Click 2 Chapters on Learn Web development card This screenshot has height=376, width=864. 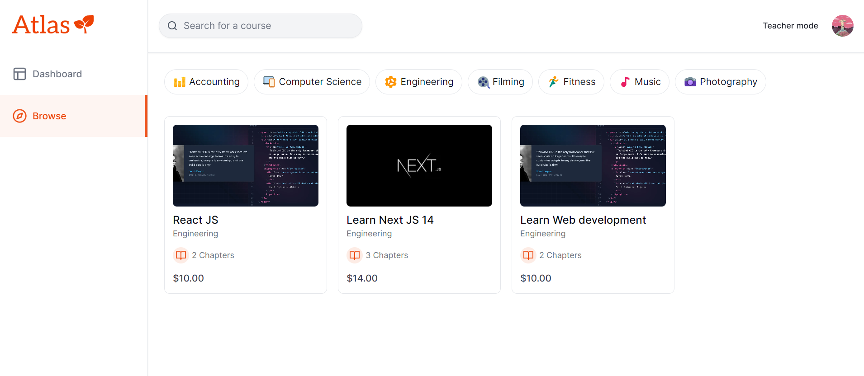click(x=560, y=255)
